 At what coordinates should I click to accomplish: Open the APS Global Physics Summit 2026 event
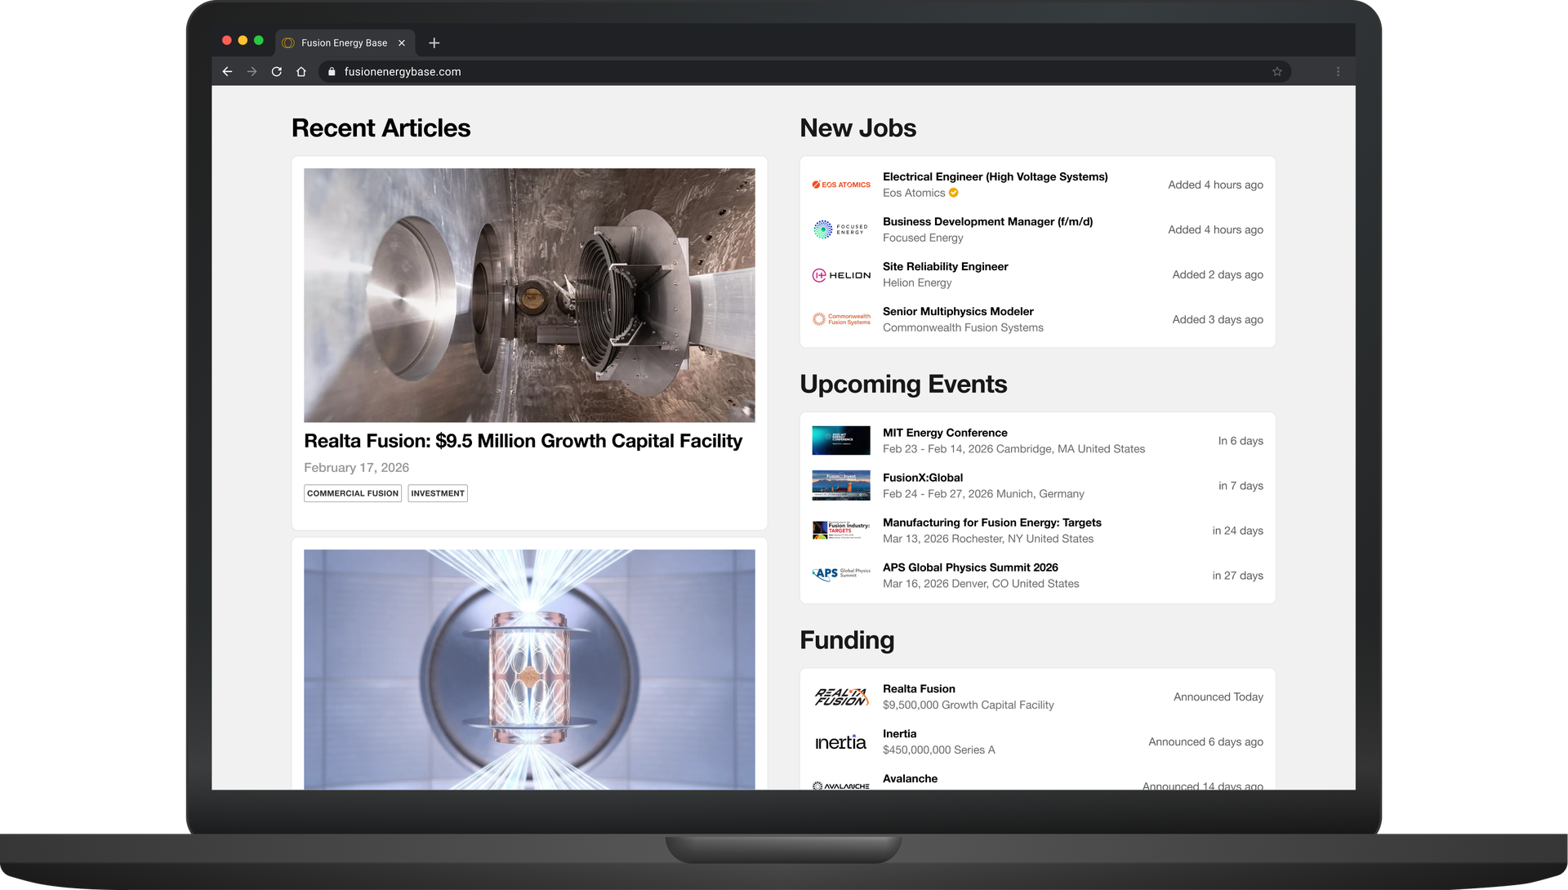(970, 567)
